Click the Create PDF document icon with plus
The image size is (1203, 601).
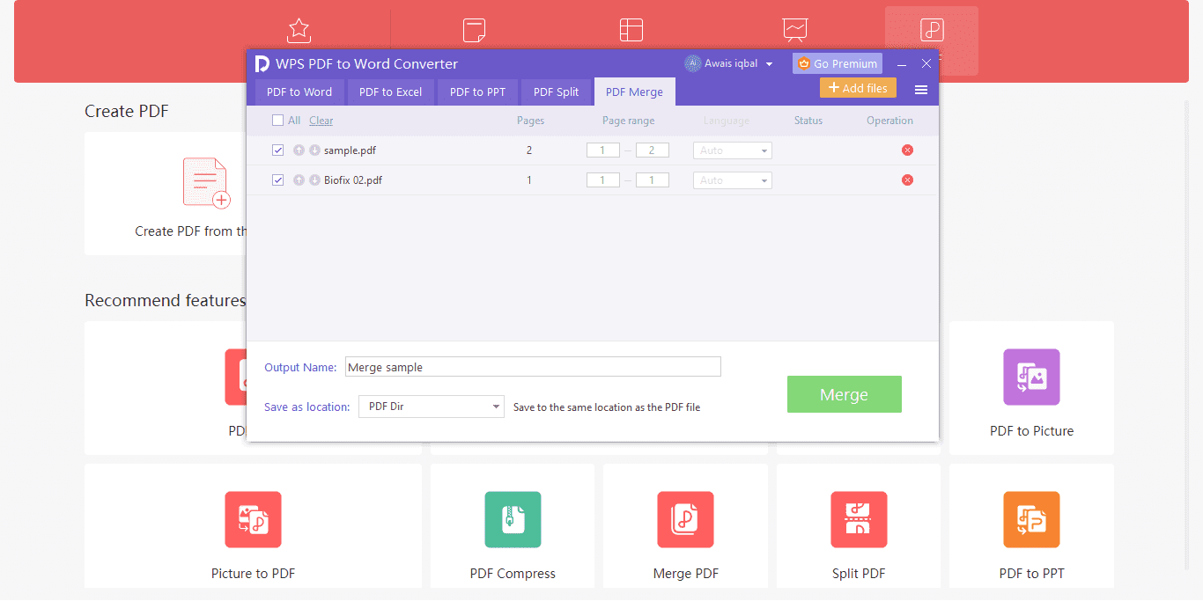[206, 183]
